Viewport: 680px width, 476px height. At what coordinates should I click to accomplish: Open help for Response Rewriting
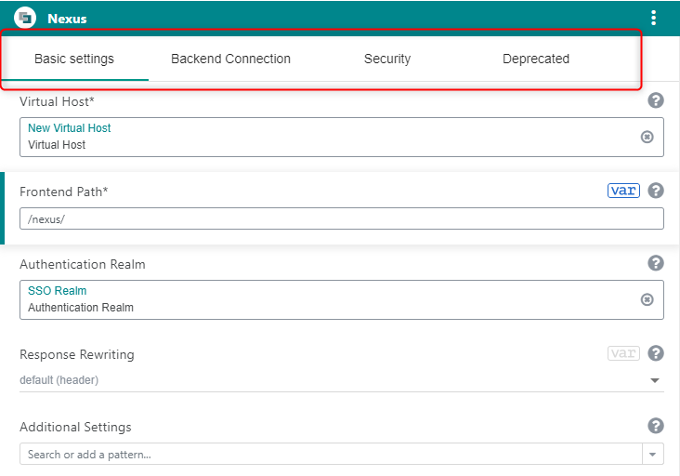[656, 353]
